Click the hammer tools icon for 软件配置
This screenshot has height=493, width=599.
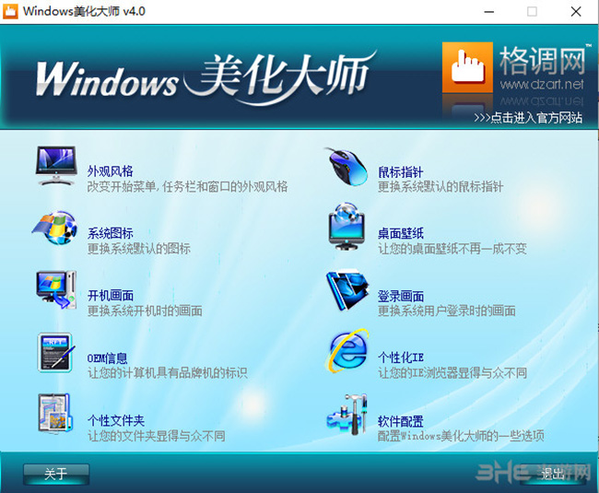pos(346,415)
